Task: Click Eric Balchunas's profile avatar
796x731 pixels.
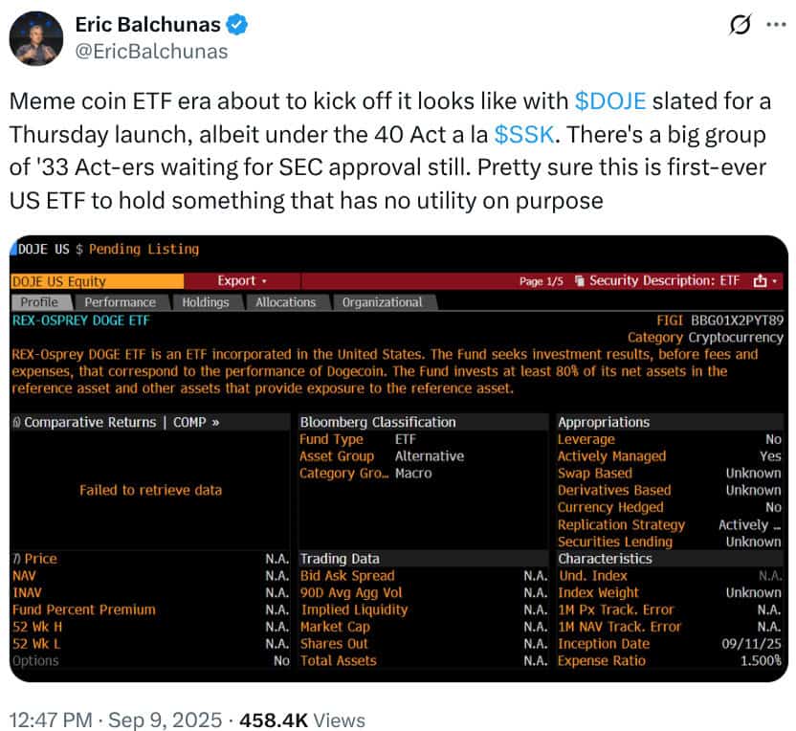Action: 36,38
